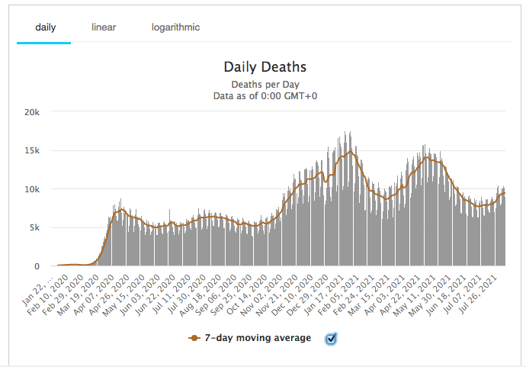Uncheck the 7-day moving average checkbox
This screenshot has width=526, height=367.
click(x=331, y=338)
